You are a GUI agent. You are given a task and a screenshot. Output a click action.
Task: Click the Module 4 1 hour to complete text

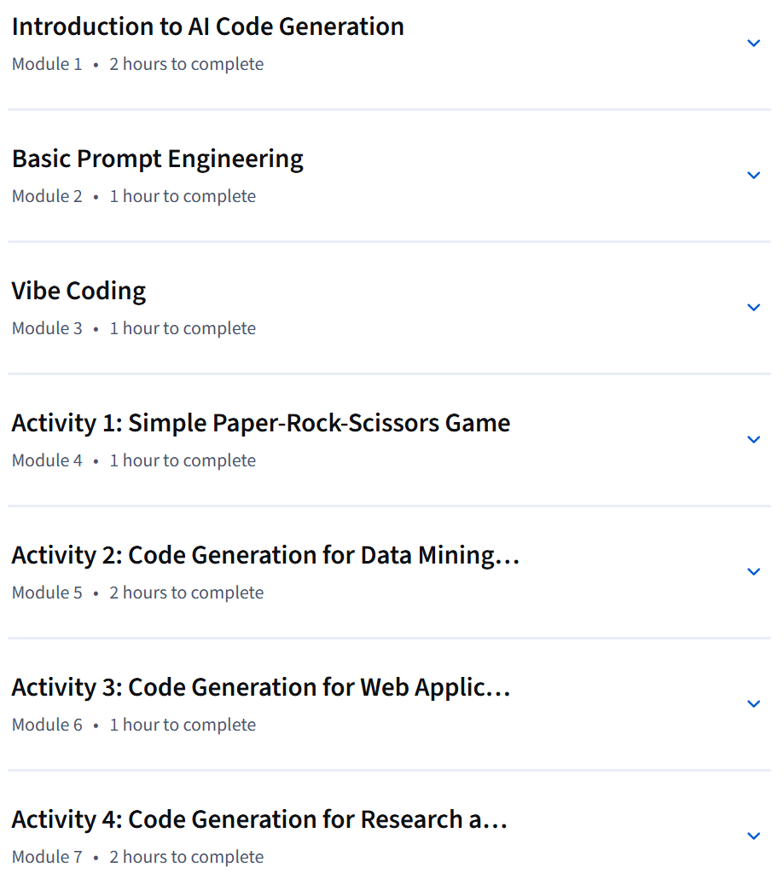point(134,460)
